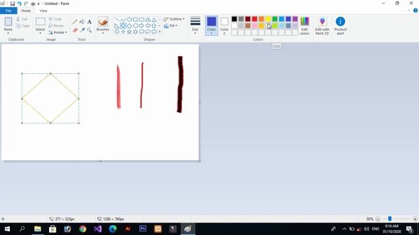Click the zoom out minus button
The width and height of the screenshot is (419, 235).
coord(378,219)
